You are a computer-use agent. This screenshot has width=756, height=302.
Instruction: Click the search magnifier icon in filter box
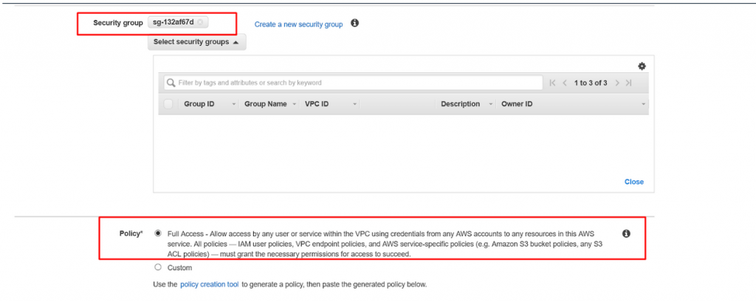click(171, 83)
